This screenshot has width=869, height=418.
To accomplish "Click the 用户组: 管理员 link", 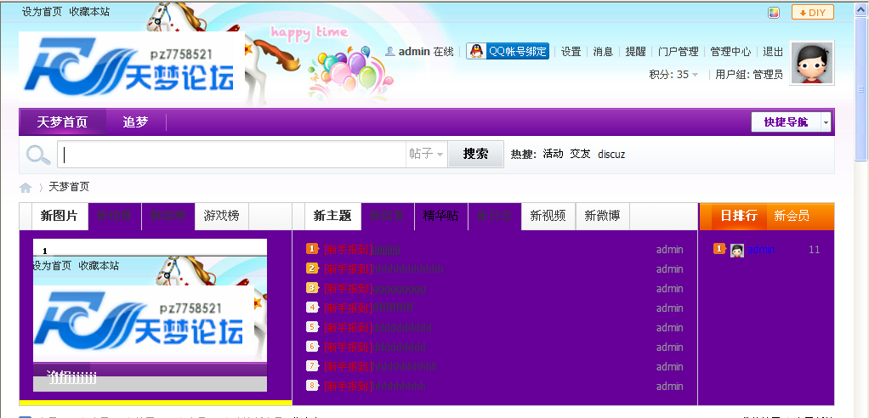I will tap(749, 74).
